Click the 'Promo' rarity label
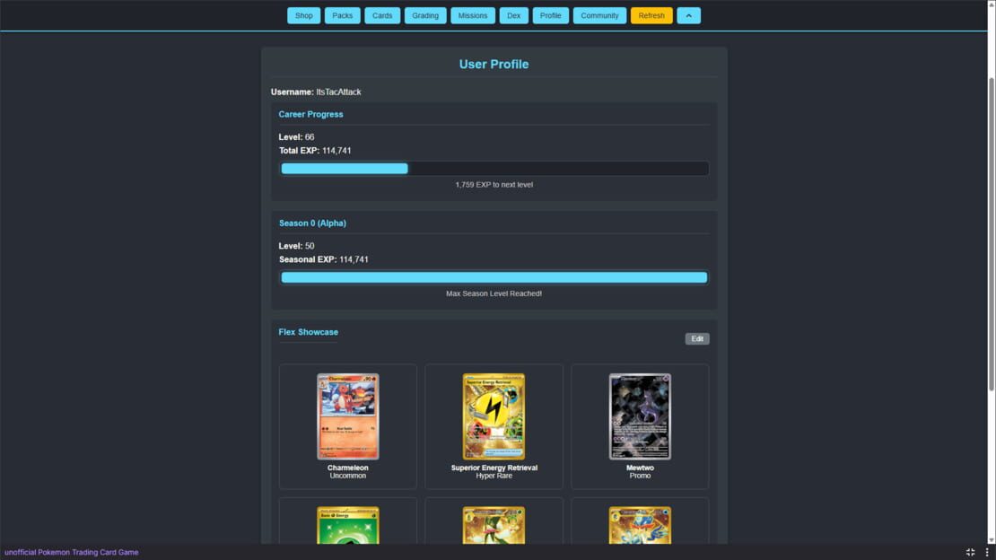Image resolution: width=996 pixels, height=560 pixels. tap(640, 477)
